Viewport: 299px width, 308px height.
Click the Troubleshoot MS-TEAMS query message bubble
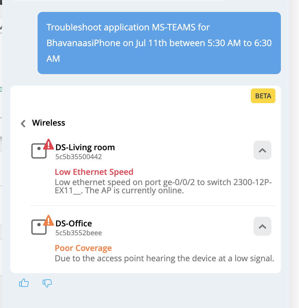159,43
